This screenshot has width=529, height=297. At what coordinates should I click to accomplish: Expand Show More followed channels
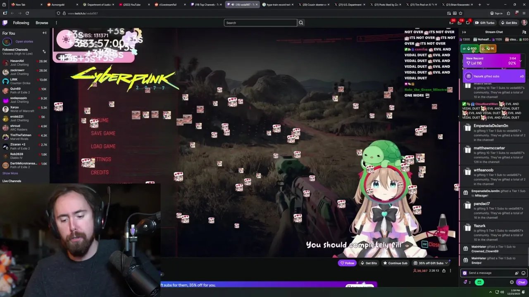[10, 173]
